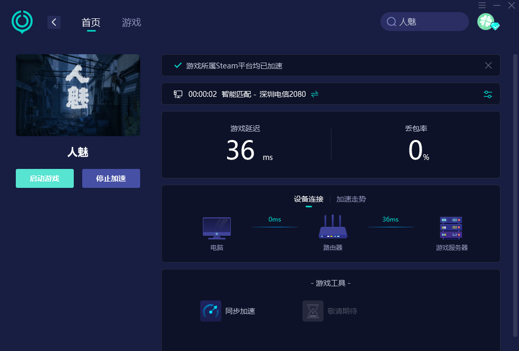Open acceleration settings sliders icon
The height and width of the screenshot is (351, 519).
[488, 94]
